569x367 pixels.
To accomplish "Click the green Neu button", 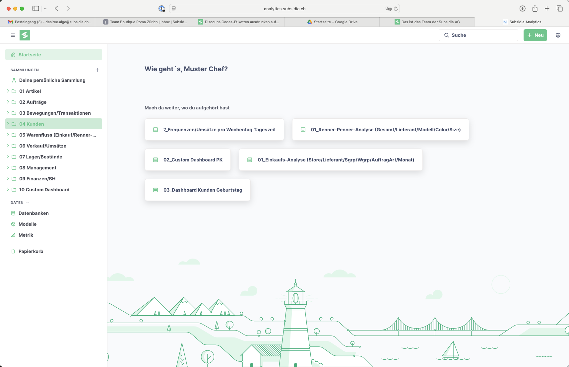I will (x=535, y=35).
